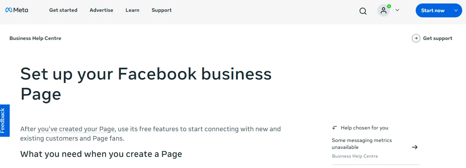The height and width of the screenshot is (168, 466).
Task: Click the profile avatar icon
Action: click(383, 10)
